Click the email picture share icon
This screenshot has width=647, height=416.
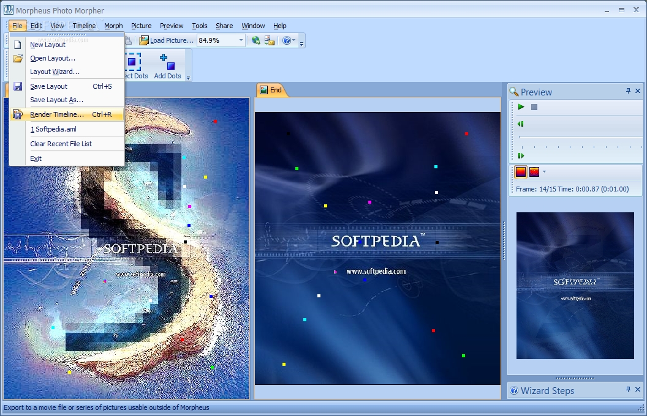(270, 40)
